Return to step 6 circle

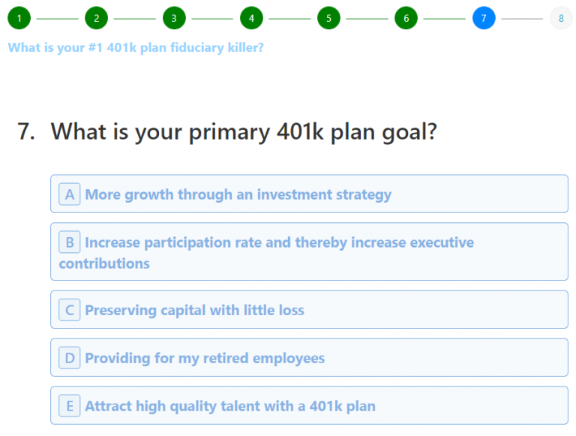point(406,18)
